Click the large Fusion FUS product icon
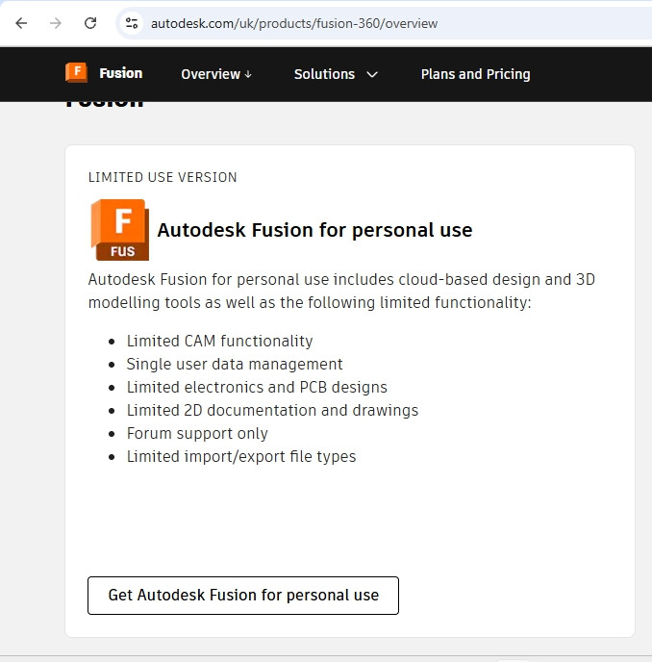 pos(119,230)
